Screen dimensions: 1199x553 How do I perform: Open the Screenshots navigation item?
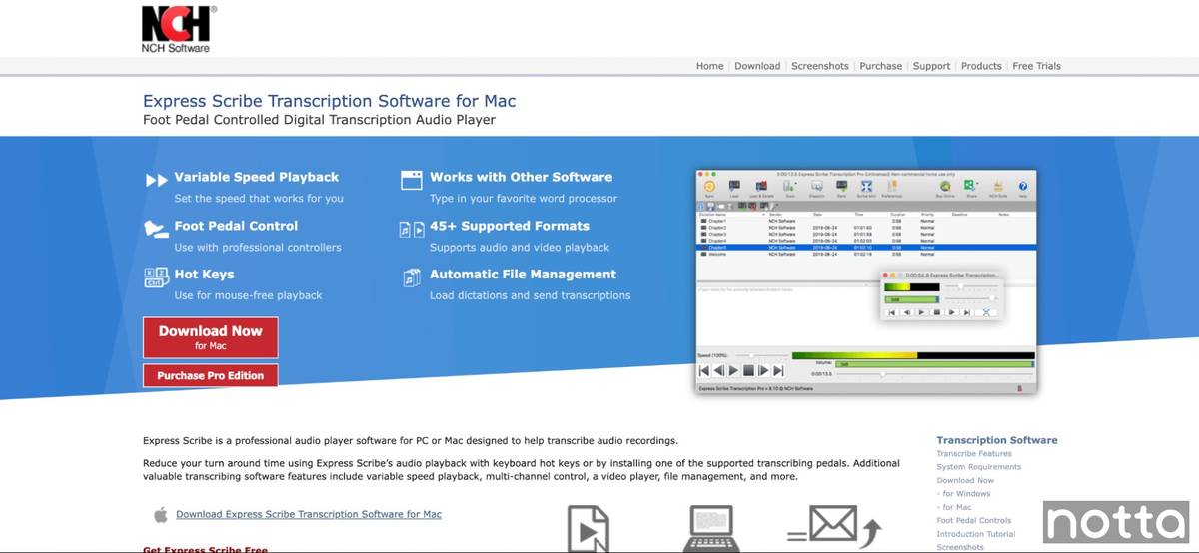point(820,66)
